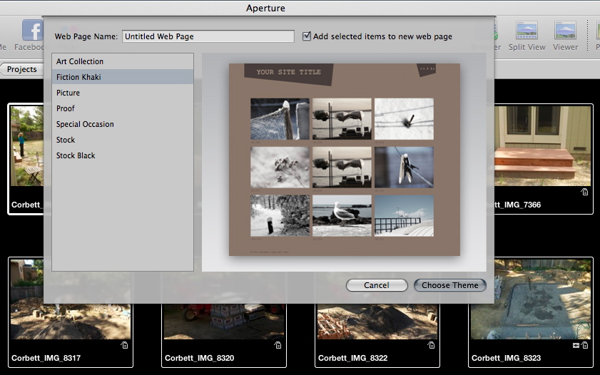
Task: Confirm with the Choose Theme button
Action: pyautogui.click(x=449, y=285)
